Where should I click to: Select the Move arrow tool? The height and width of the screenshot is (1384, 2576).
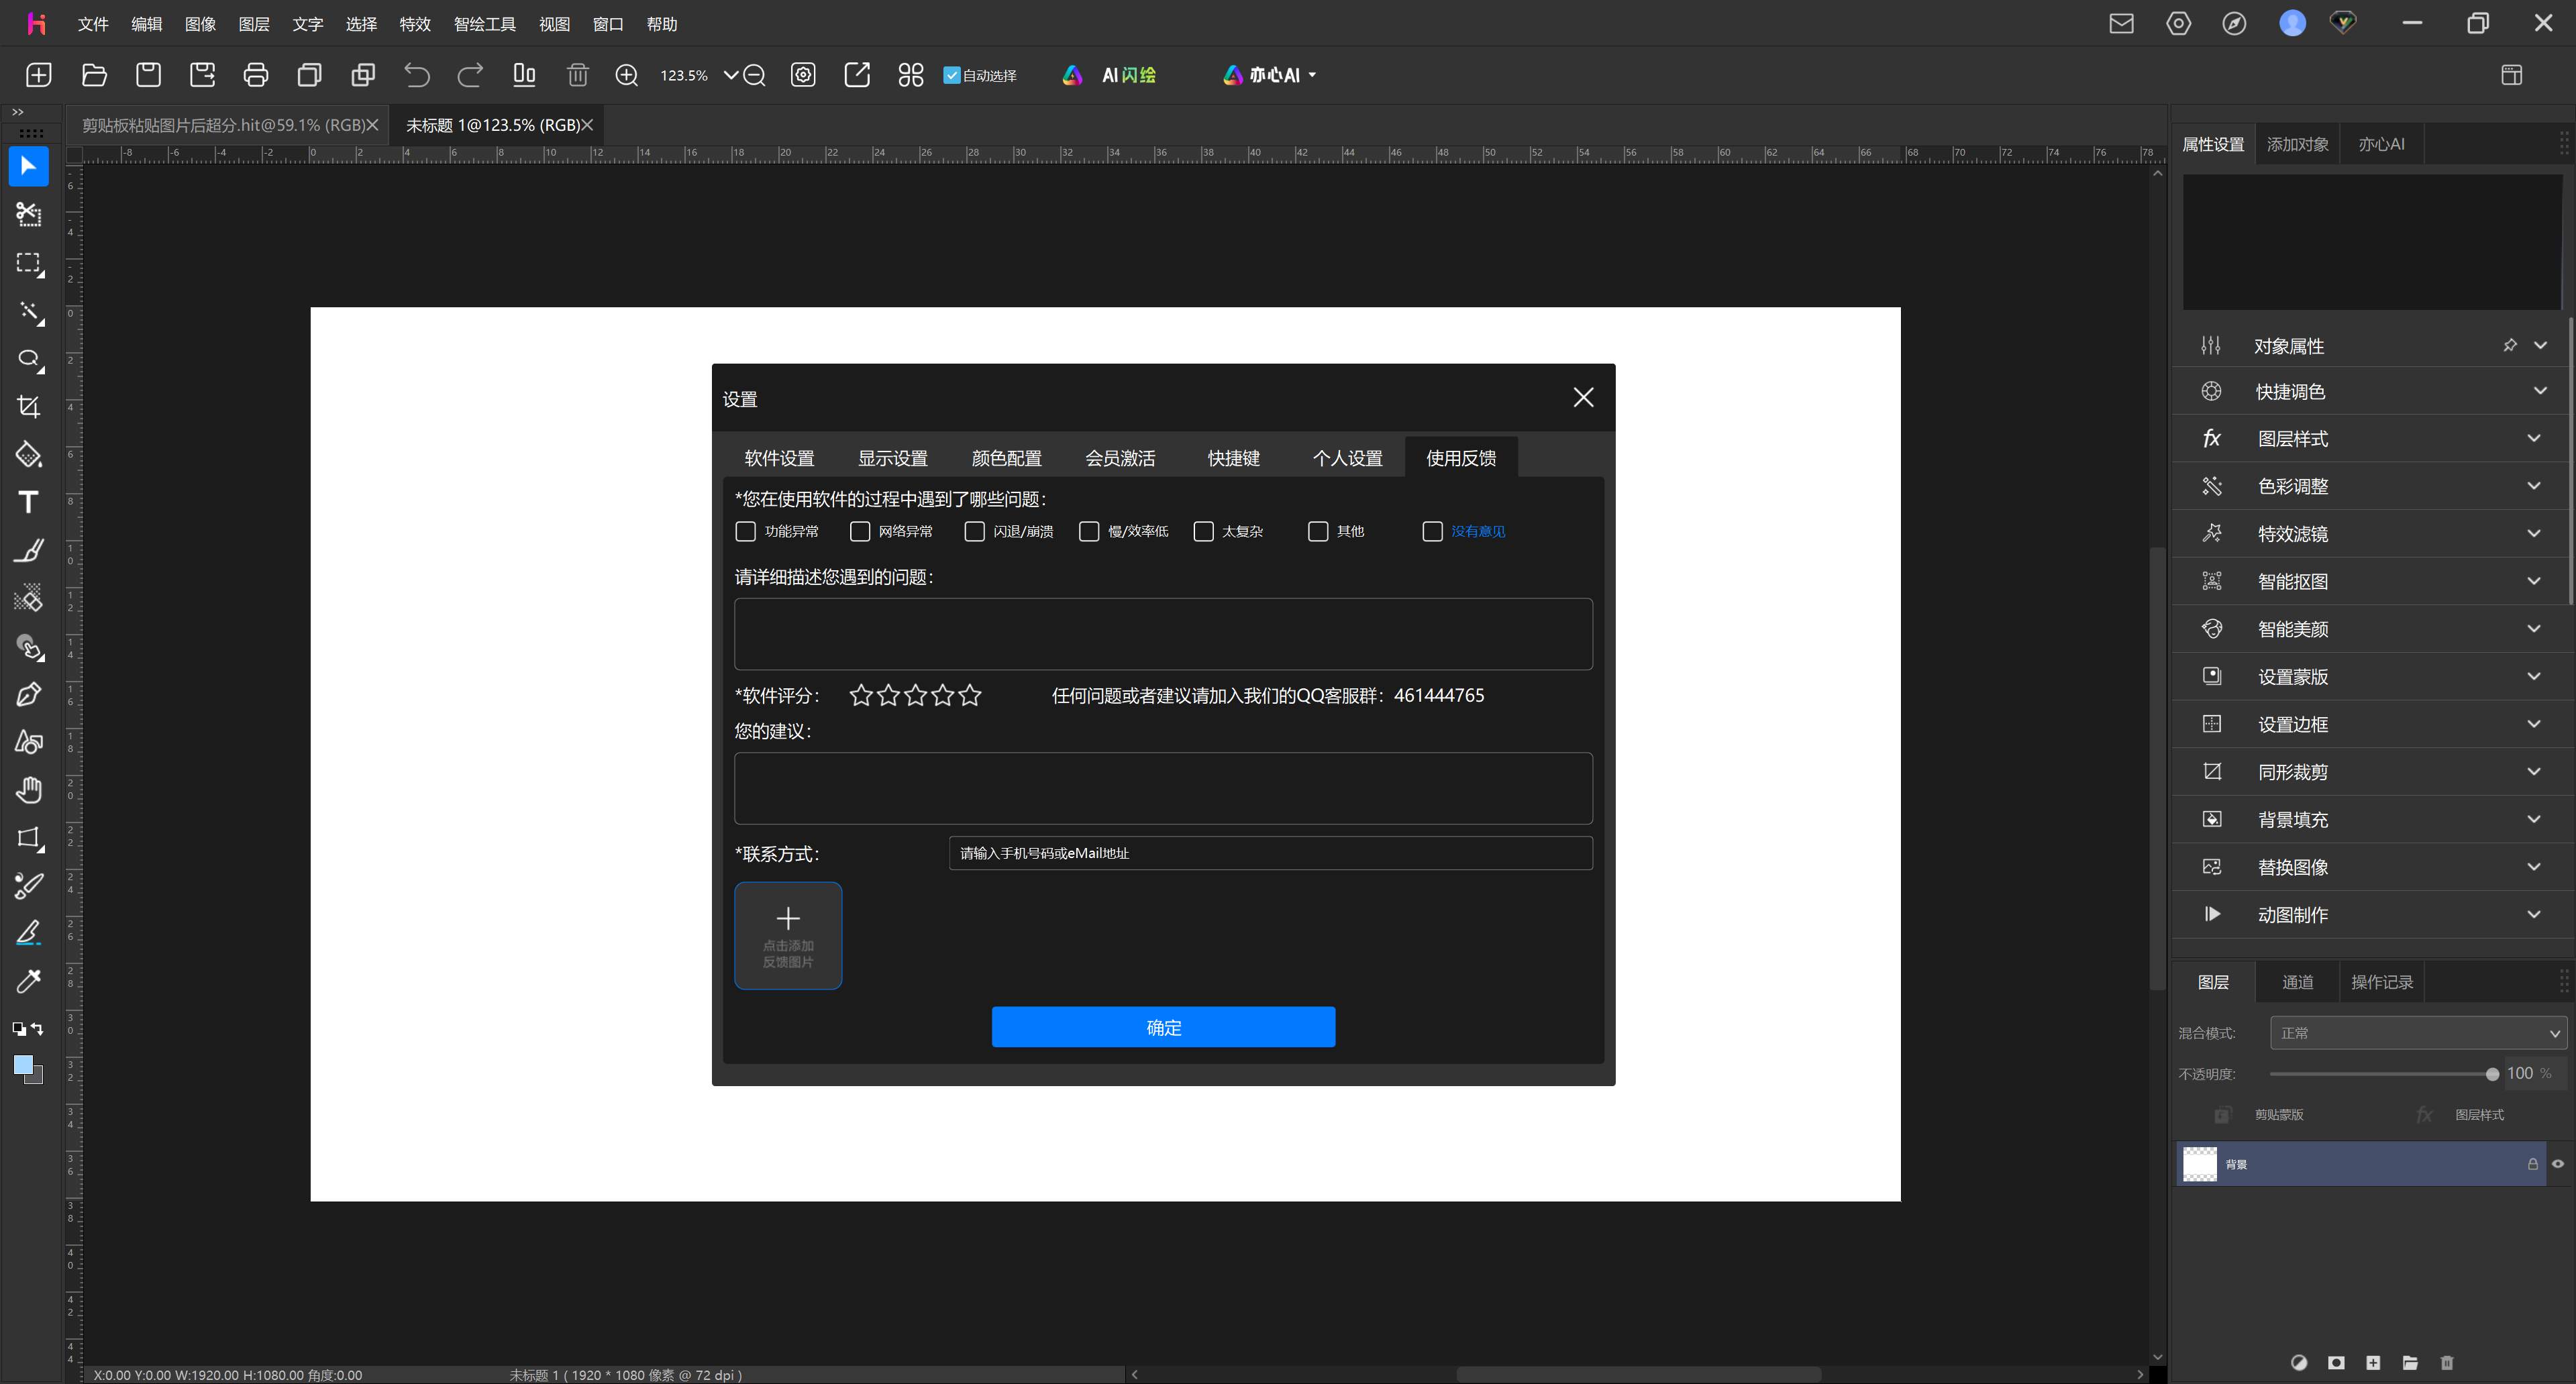pos(29,166)
